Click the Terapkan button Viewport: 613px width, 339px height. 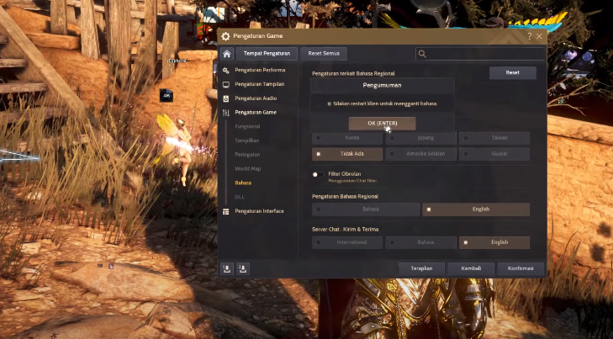[x=421, y=268]
